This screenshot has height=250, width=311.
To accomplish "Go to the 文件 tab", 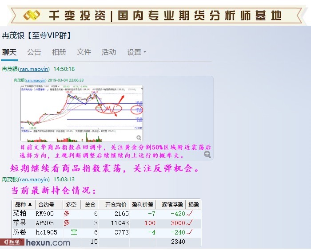I will coord(84,52).
